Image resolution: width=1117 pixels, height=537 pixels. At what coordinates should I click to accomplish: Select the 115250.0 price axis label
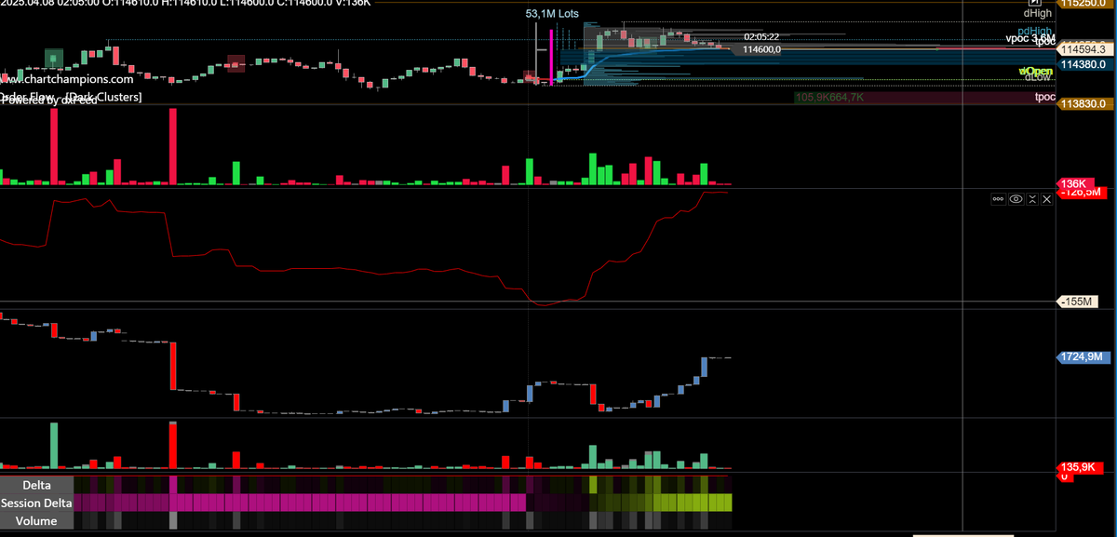tap(1086, 4)
